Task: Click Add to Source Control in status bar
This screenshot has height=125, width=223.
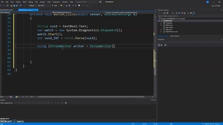Action: pyautogui.click(x=212, y=124)
